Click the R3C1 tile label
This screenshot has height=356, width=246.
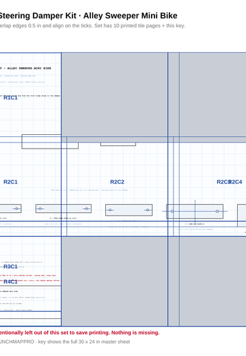[10, 266]
